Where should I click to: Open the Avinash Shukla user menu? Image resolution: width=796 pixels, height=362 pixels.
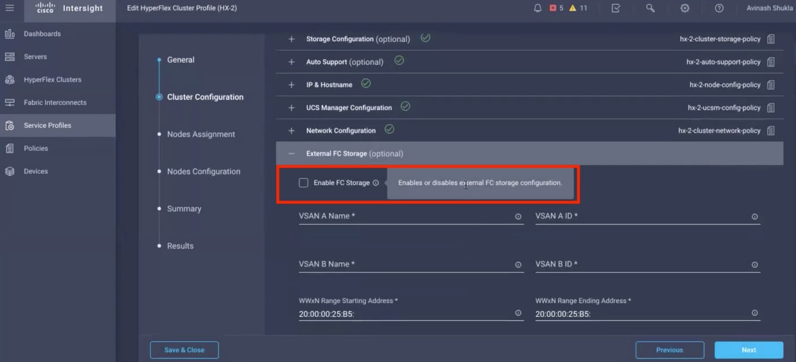[769, 8]
